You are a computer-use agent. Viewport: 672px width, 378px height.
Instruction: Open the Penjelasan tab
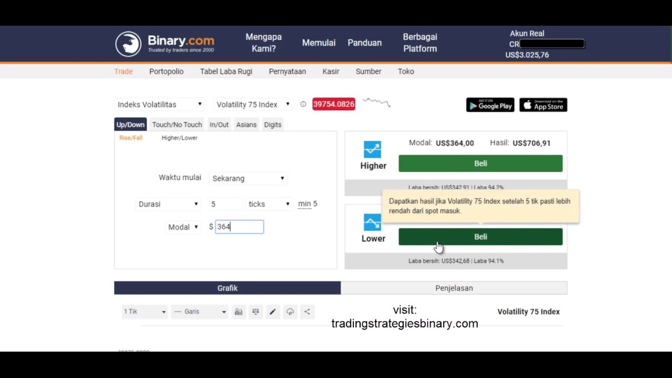(454, 288)
